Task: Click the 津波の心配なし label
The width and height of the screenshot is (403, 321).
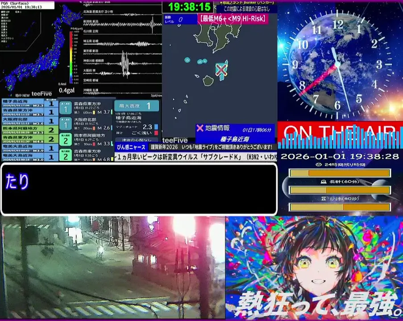Action: (137, 140)
